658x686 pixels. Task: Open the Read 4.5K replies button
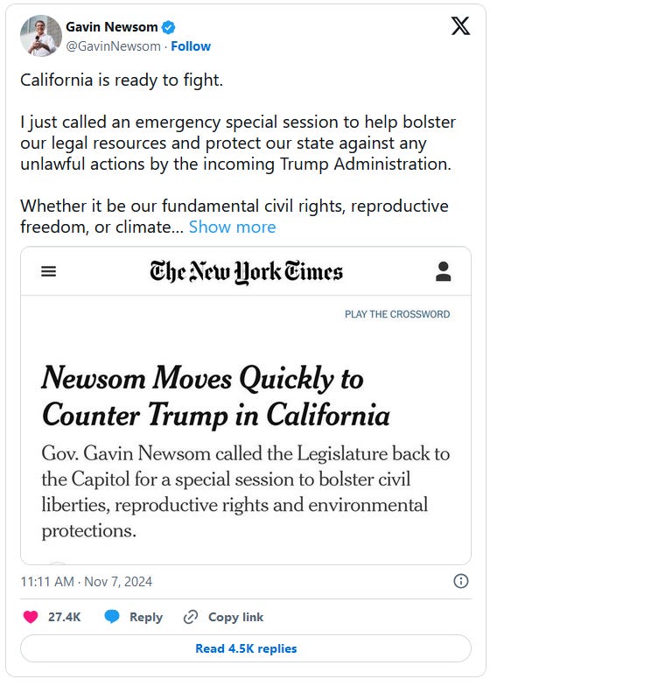246,648
